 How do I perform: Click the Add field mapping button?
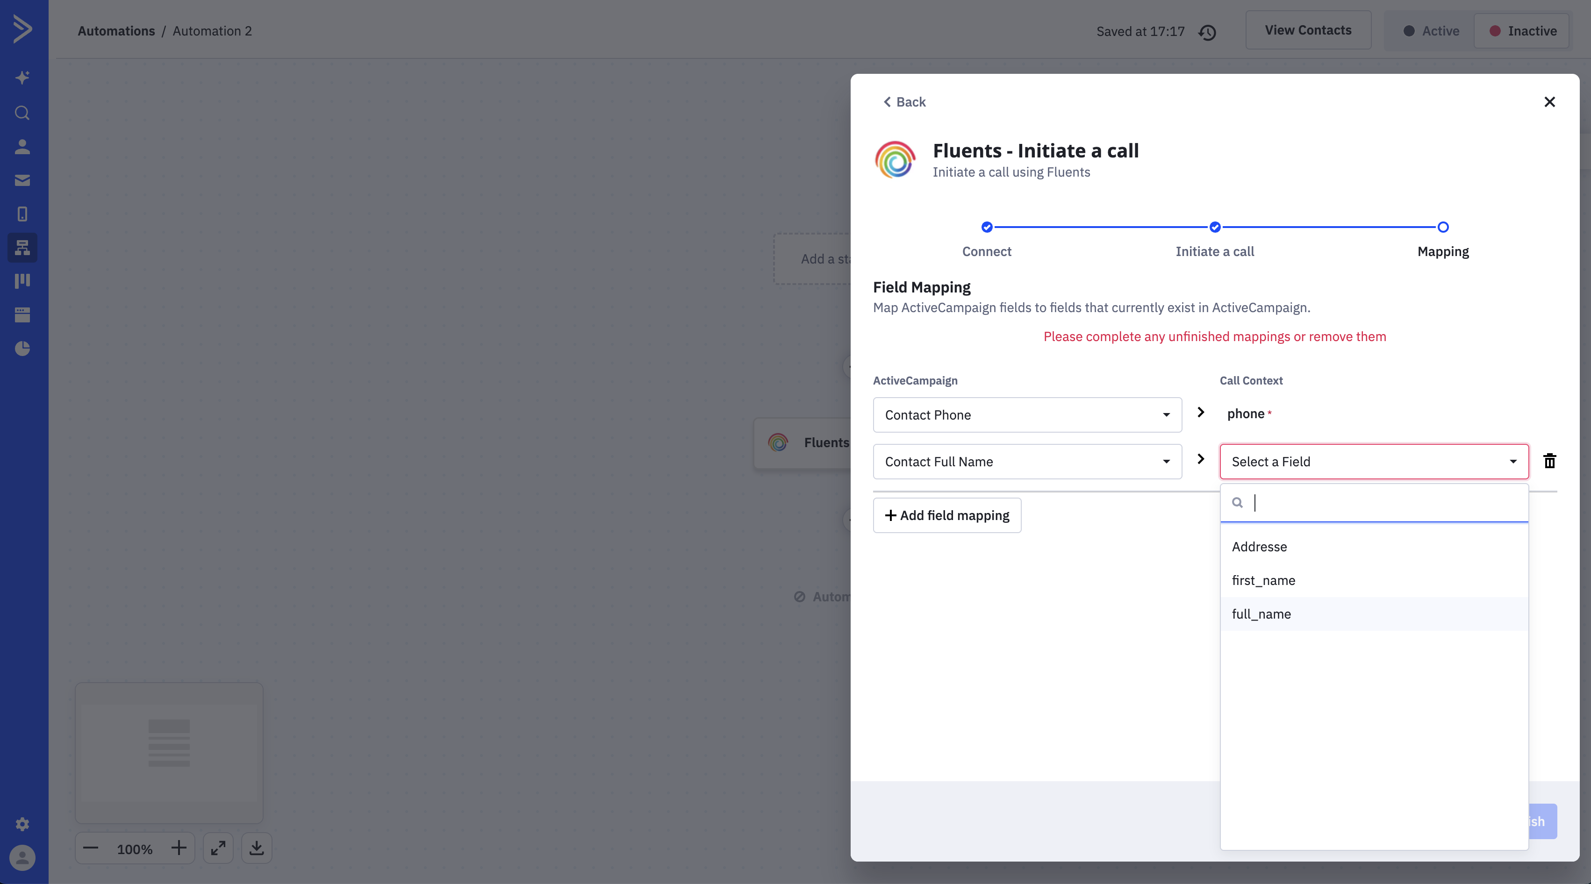point(947,515)
